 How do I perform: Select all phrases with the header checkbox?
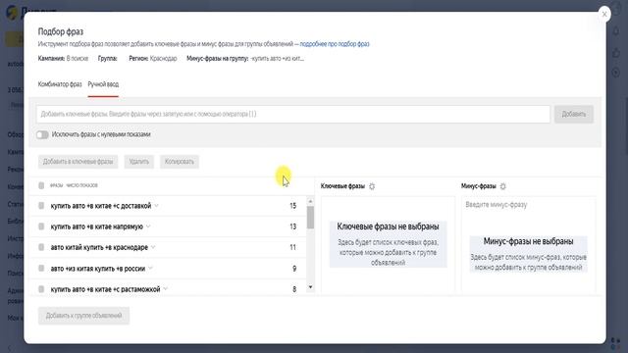(x=41, y=185)
